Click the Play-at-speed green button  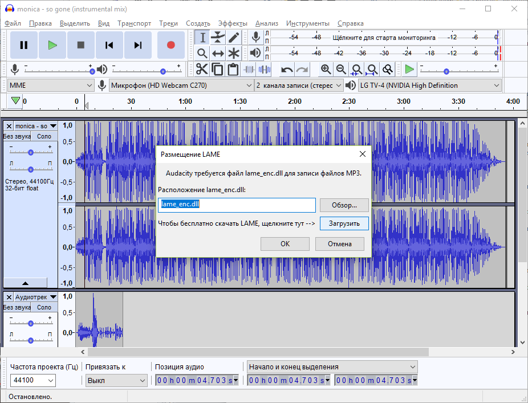point(409,70)
